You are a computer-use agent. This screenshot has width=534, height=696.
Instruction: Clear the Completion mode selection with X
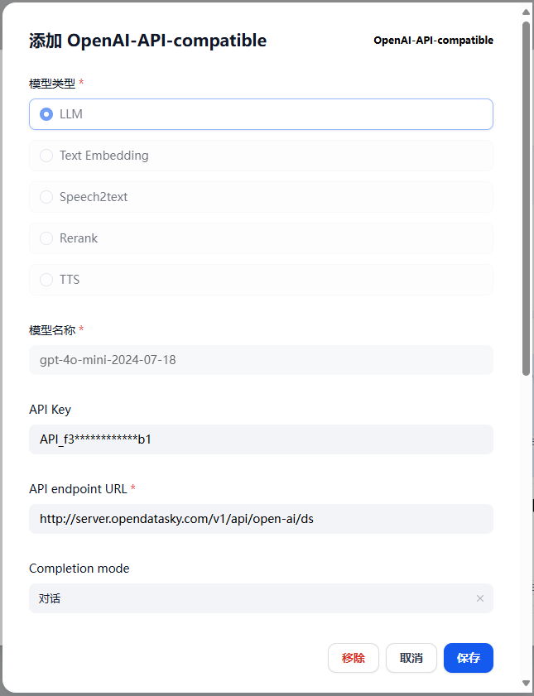[480, 598]
